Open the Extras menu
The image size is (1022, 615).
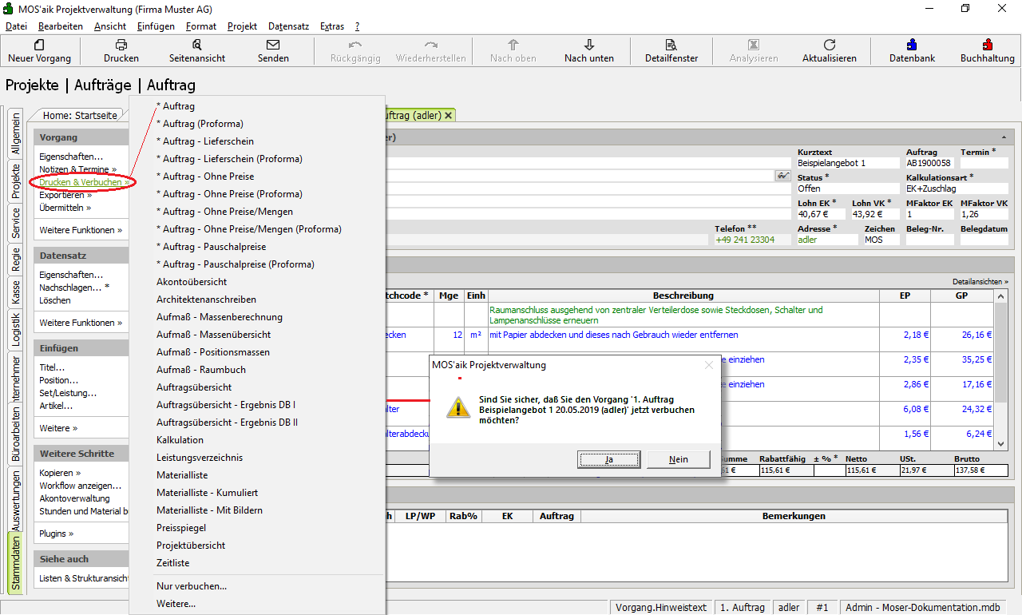(x=331, y=26)
